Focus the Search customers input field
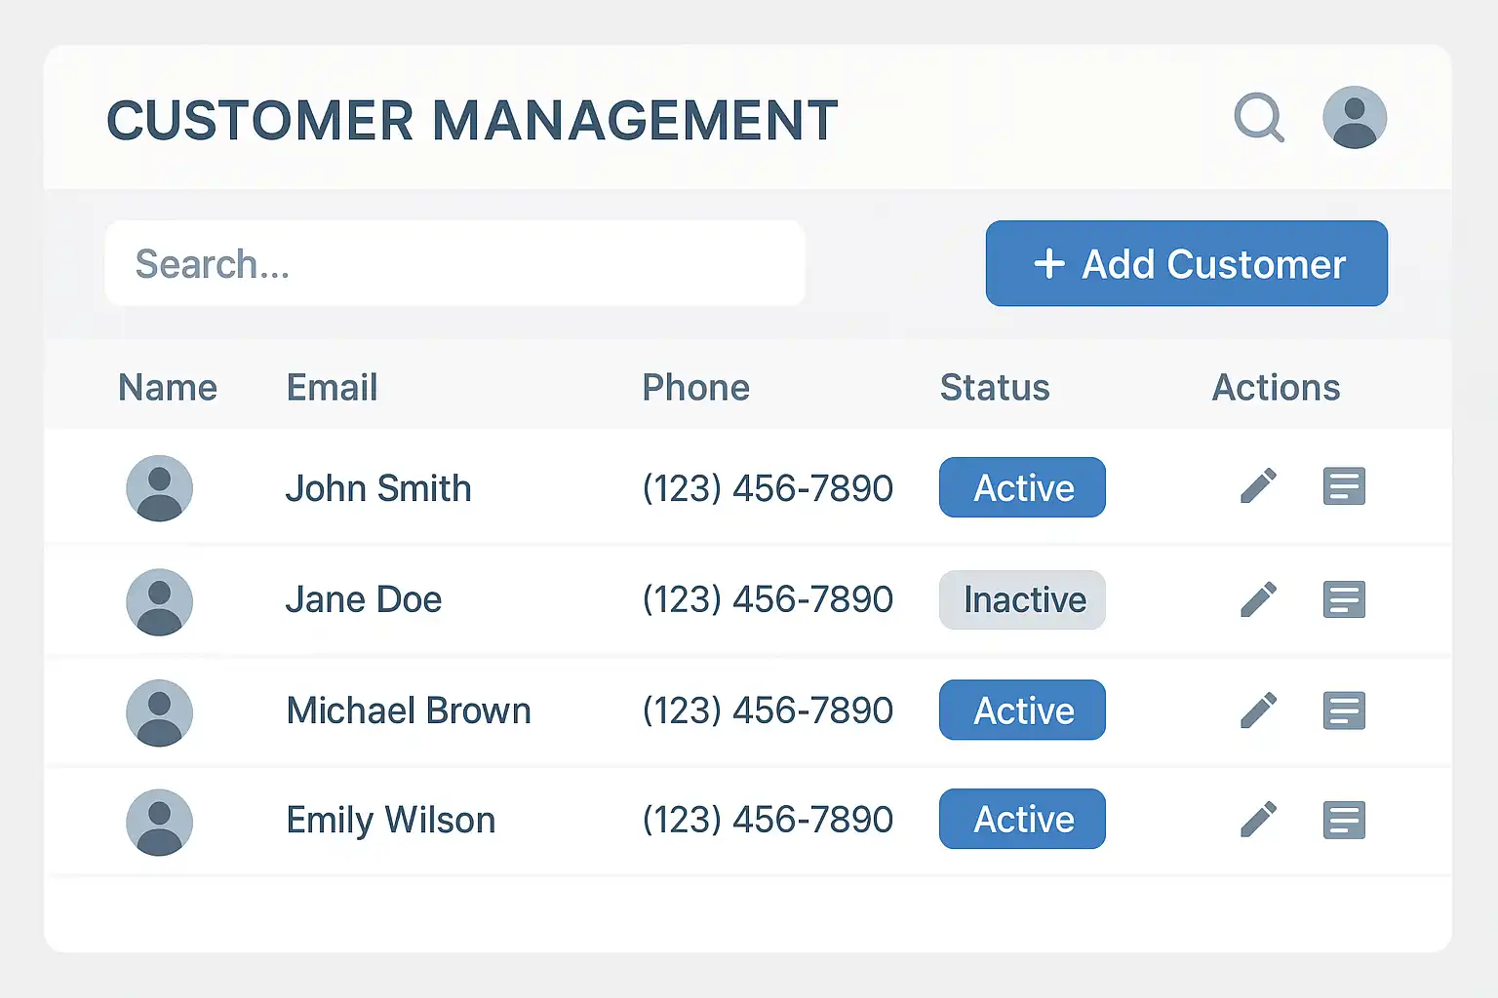 point(454,263)
